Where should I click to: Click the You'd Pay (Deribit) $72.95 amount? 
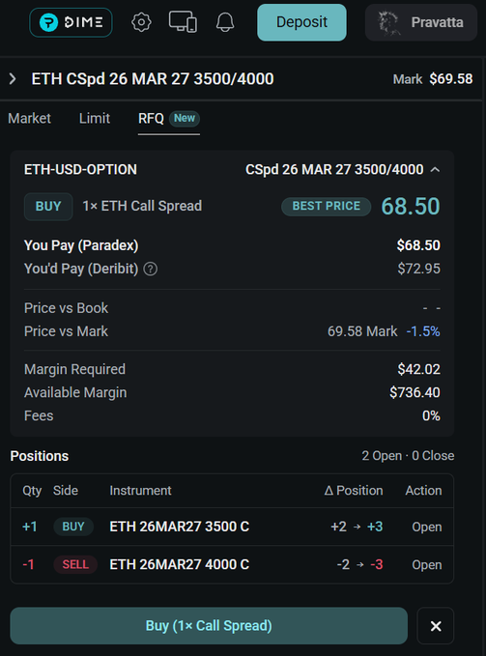point(418,269)
